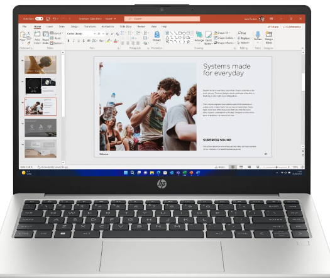Screen dimensions: 330x278
Task: Toggle Bold formatting
Action: (69, 41)
